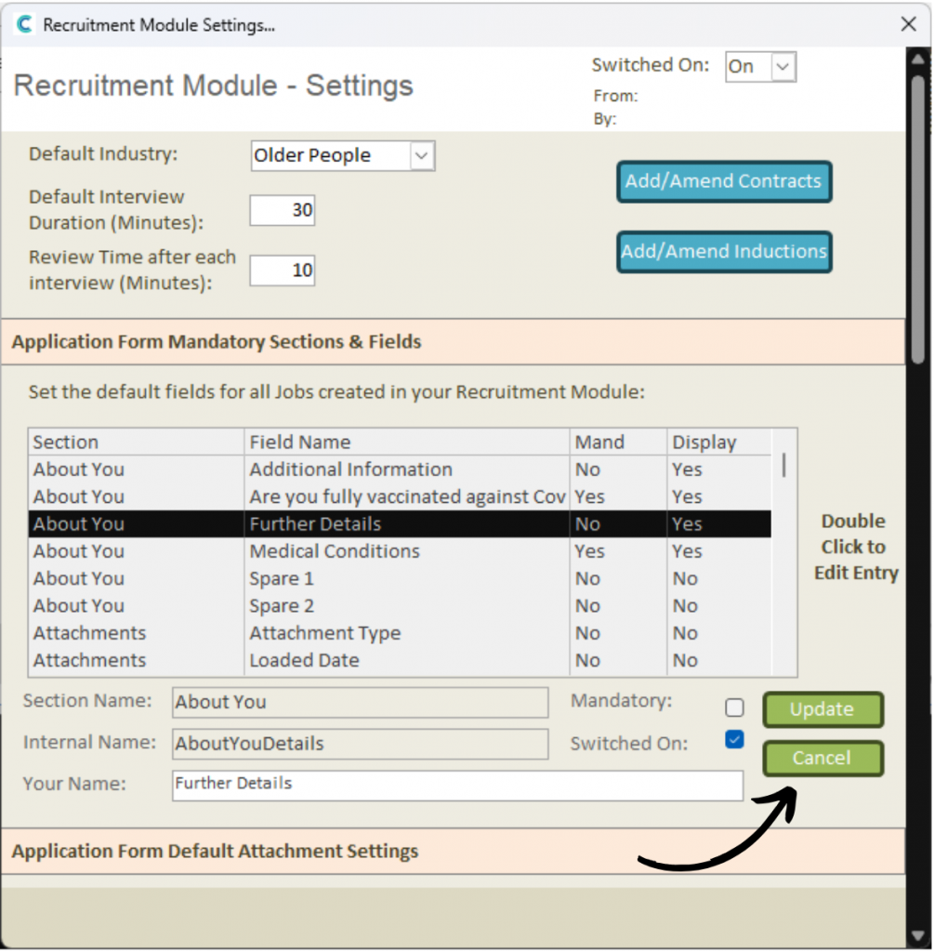
Task: Select the Attachment Type row
Action: click(400, 633)
